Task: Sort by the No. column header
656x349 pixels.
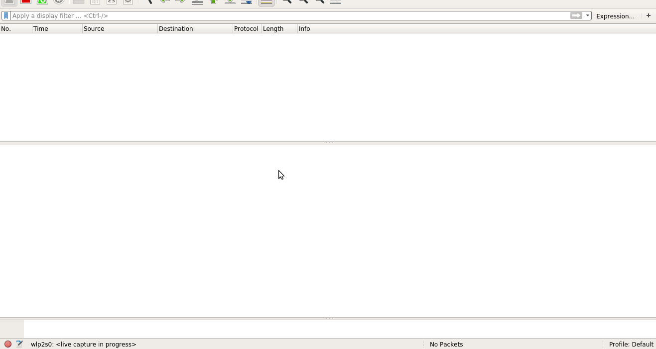Action: [16, 29]
